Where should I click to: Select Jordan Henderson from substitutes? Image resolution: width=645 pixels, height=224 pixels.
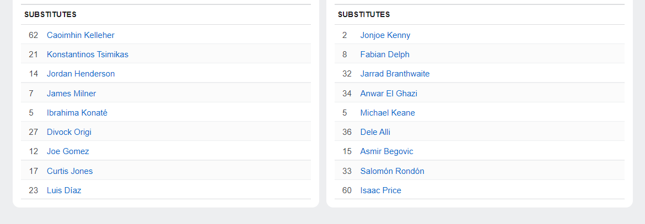(x=80, y=74)
